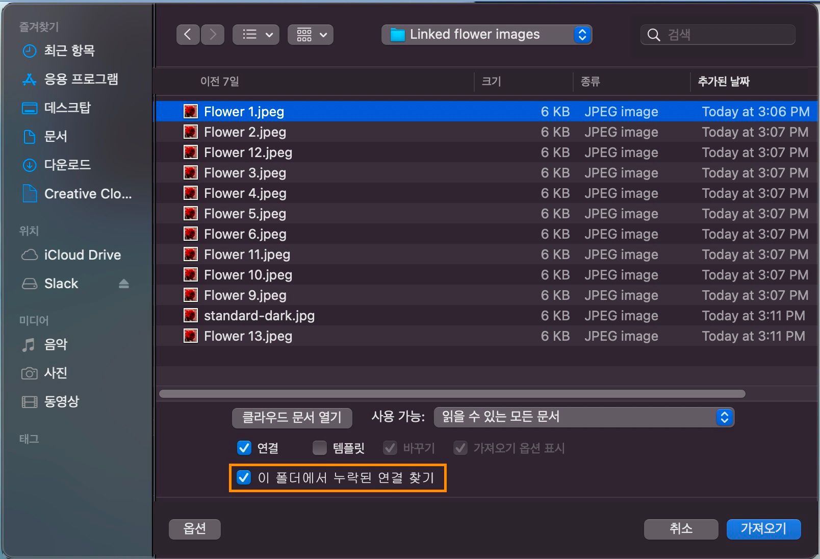Open 동영상 media in the sidebar
Viewport: 820px width, 559px height.
(50, 401)
